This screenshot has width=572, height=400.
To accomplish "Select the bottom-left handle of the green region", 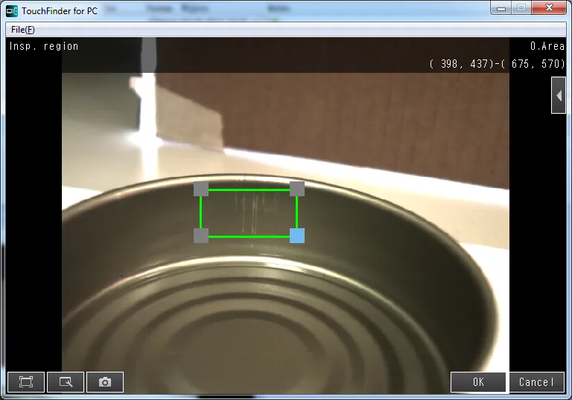I will pyautogui.click(x=201, y=236).
